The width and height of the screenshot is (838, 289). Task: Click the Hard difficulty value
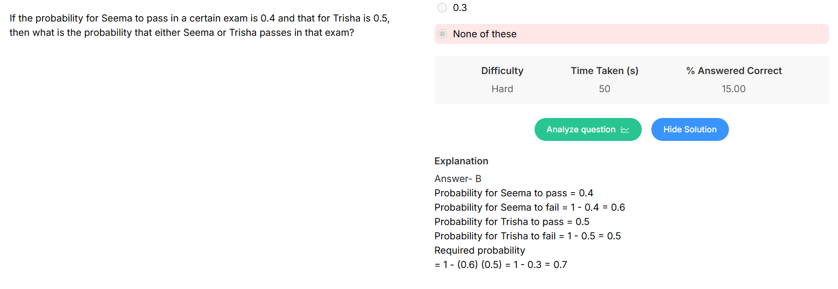(502, 89)
